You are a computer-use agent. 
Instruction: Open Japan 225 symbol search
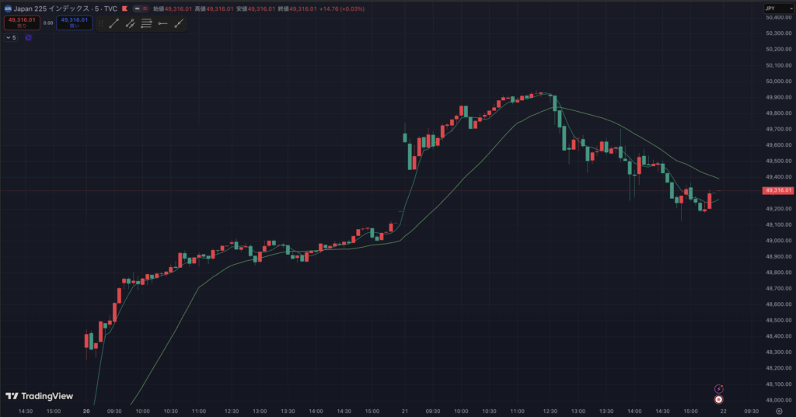point(58,9)
